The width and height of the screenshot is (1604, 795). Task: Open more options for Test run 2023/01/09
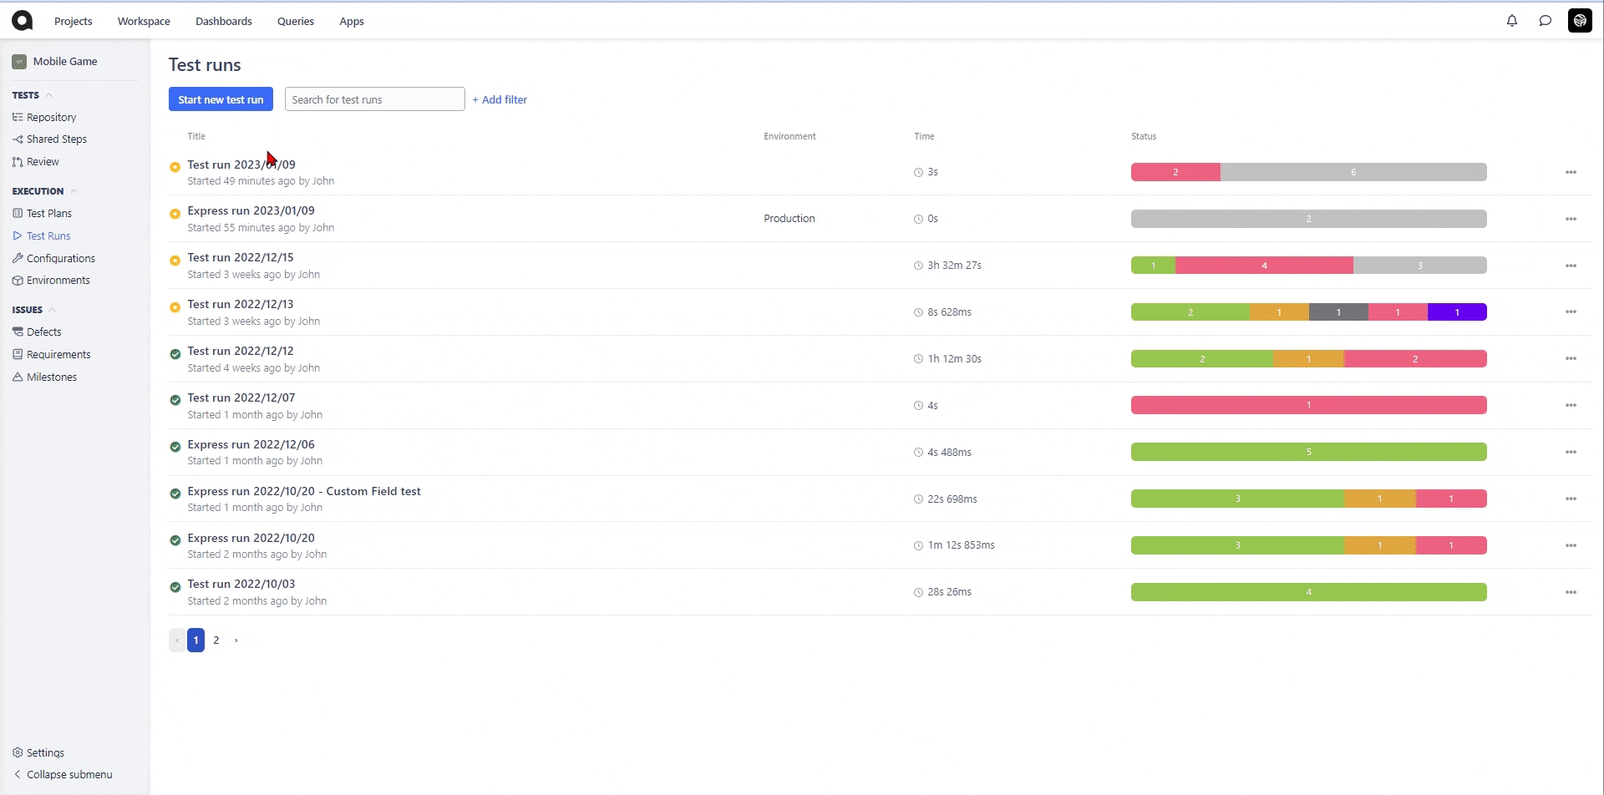click(x=1571, y=172)
